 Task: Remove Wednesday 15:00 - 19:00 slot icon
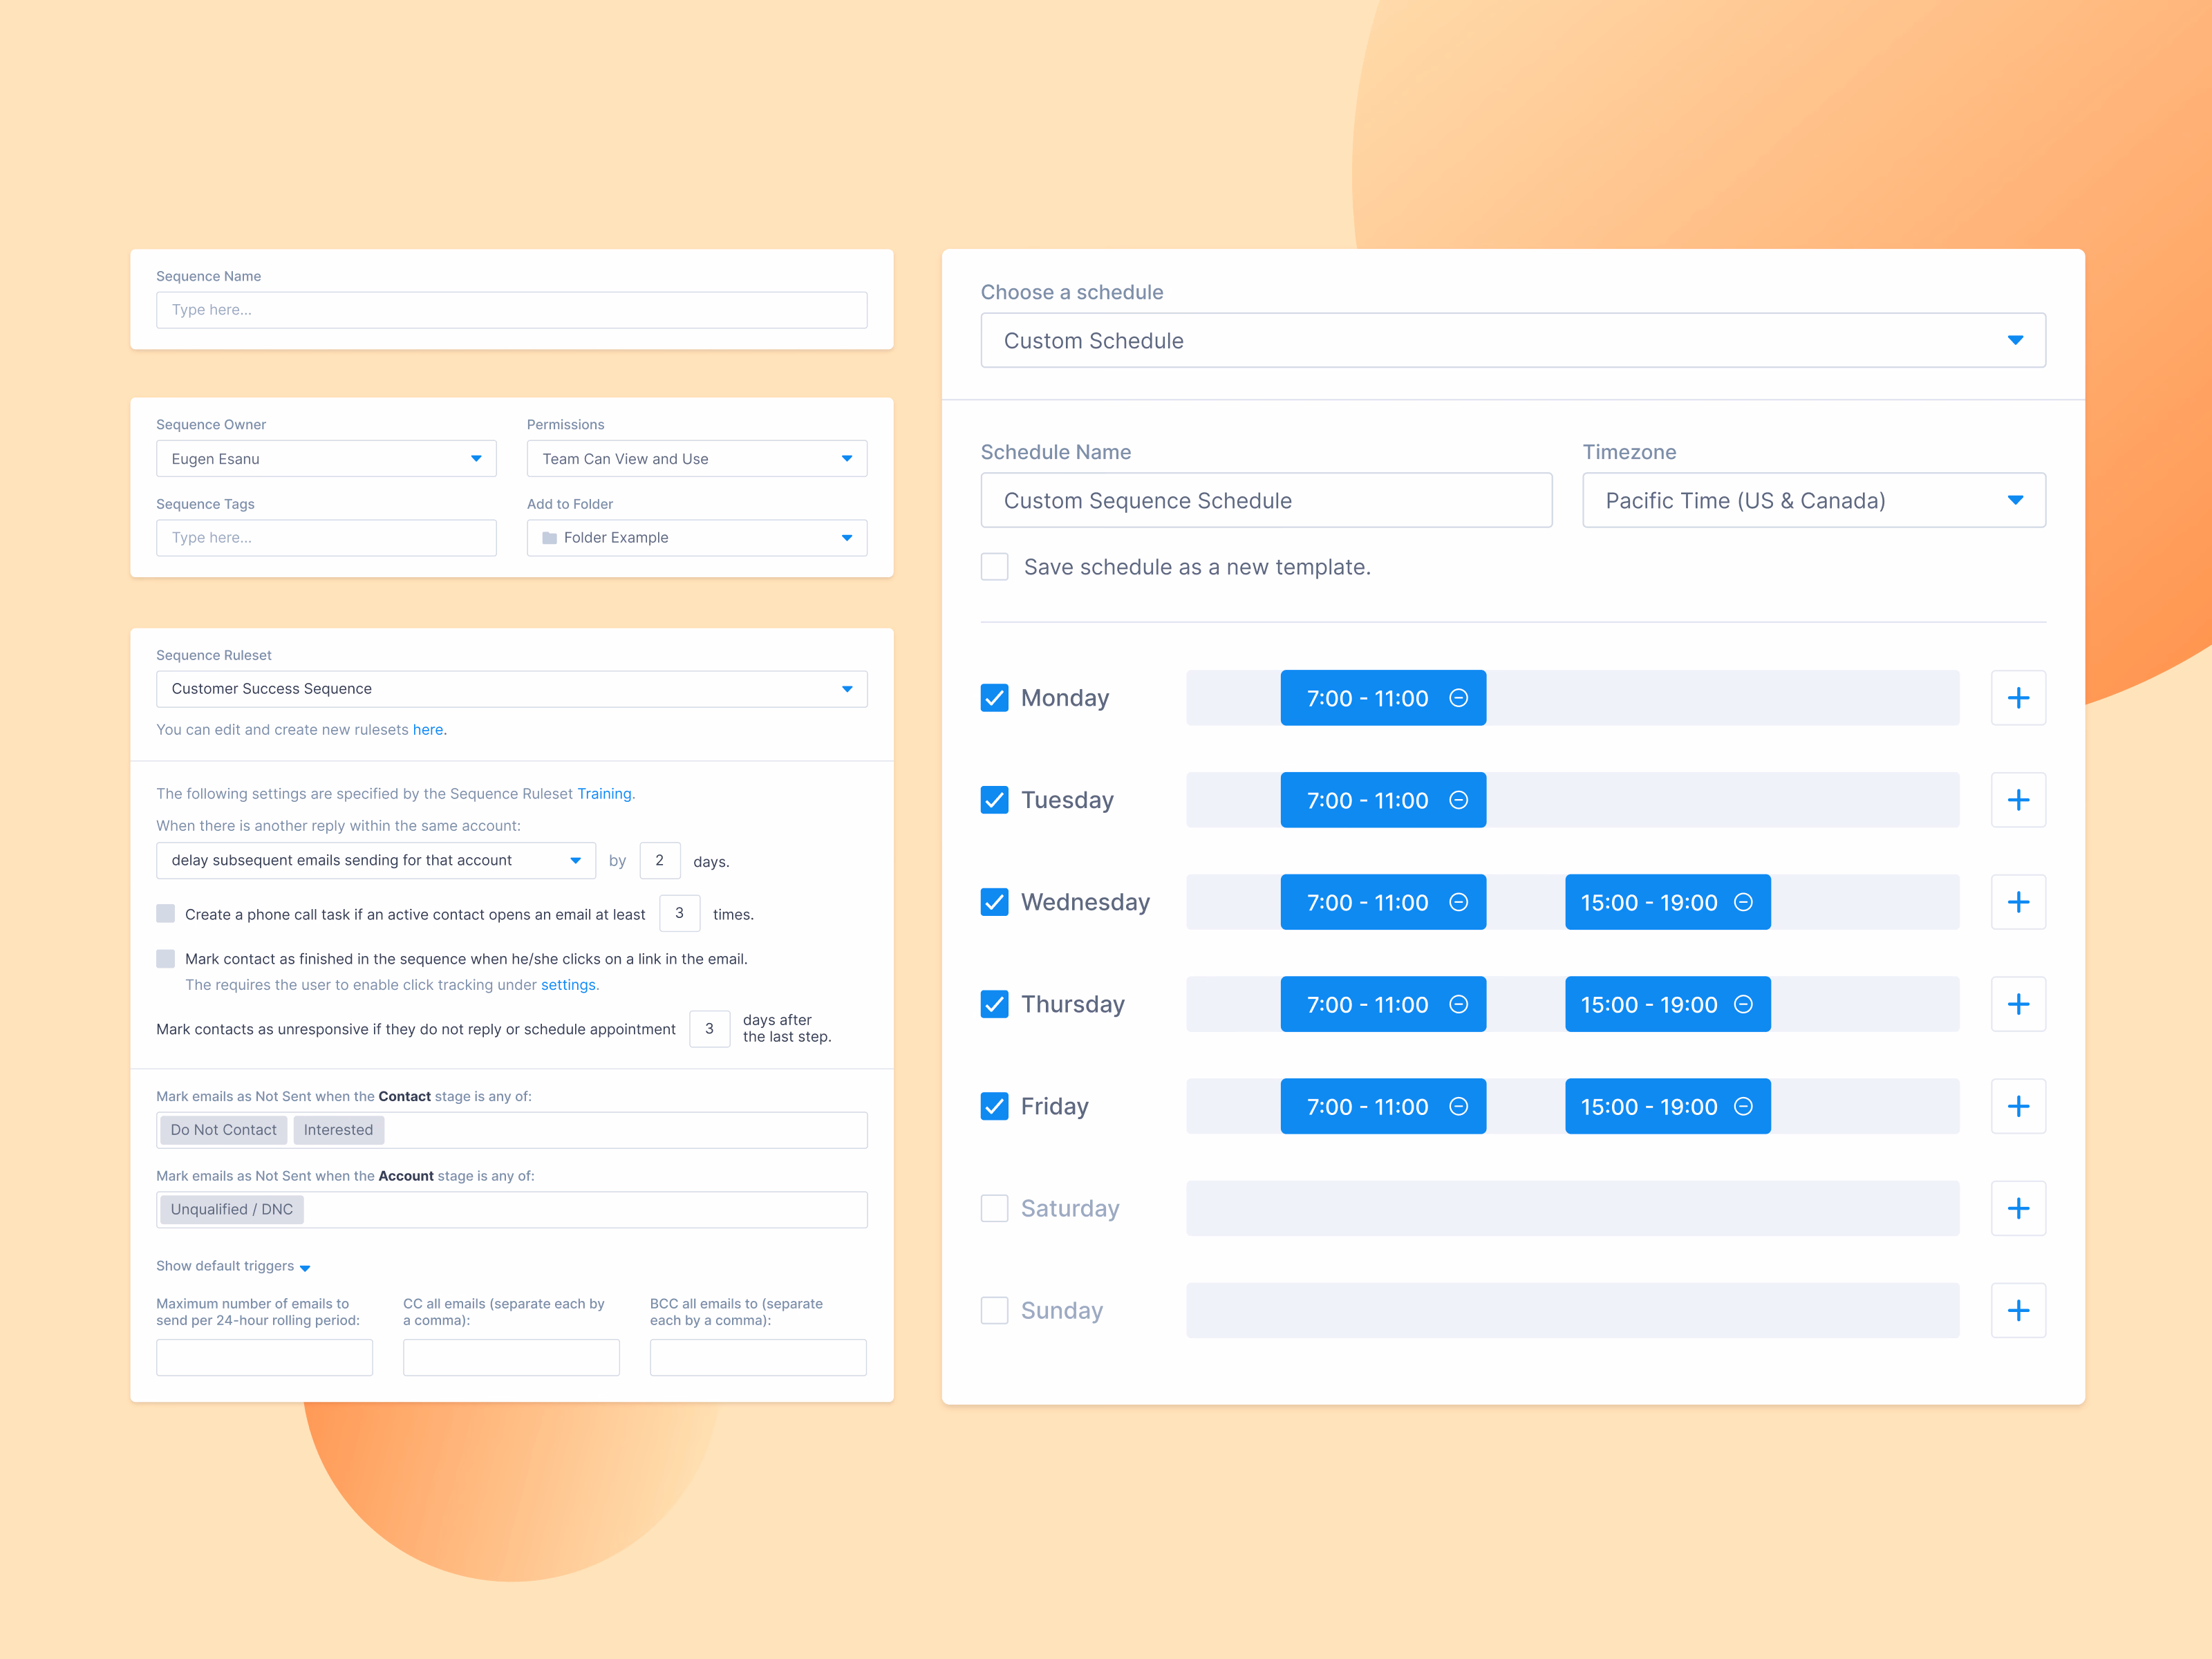click(x=1743, y=902)
